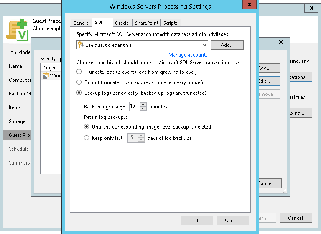Viewport: 321px width, 234px height.
Task: Click Indexing... button in wizard window
Action: [301, 113]
